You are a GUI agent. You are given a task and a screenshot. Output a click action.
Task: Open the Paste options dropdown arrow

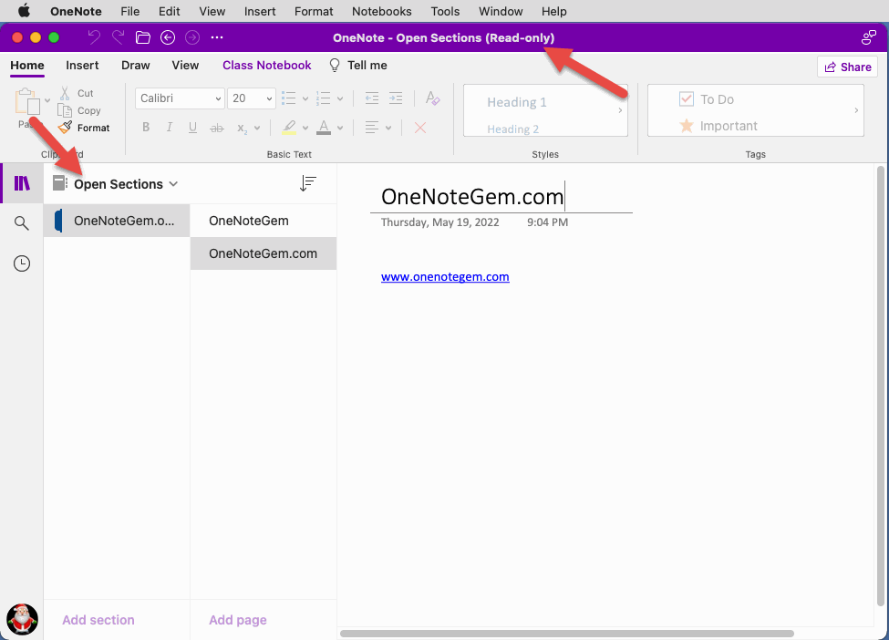tap(47, 101)
